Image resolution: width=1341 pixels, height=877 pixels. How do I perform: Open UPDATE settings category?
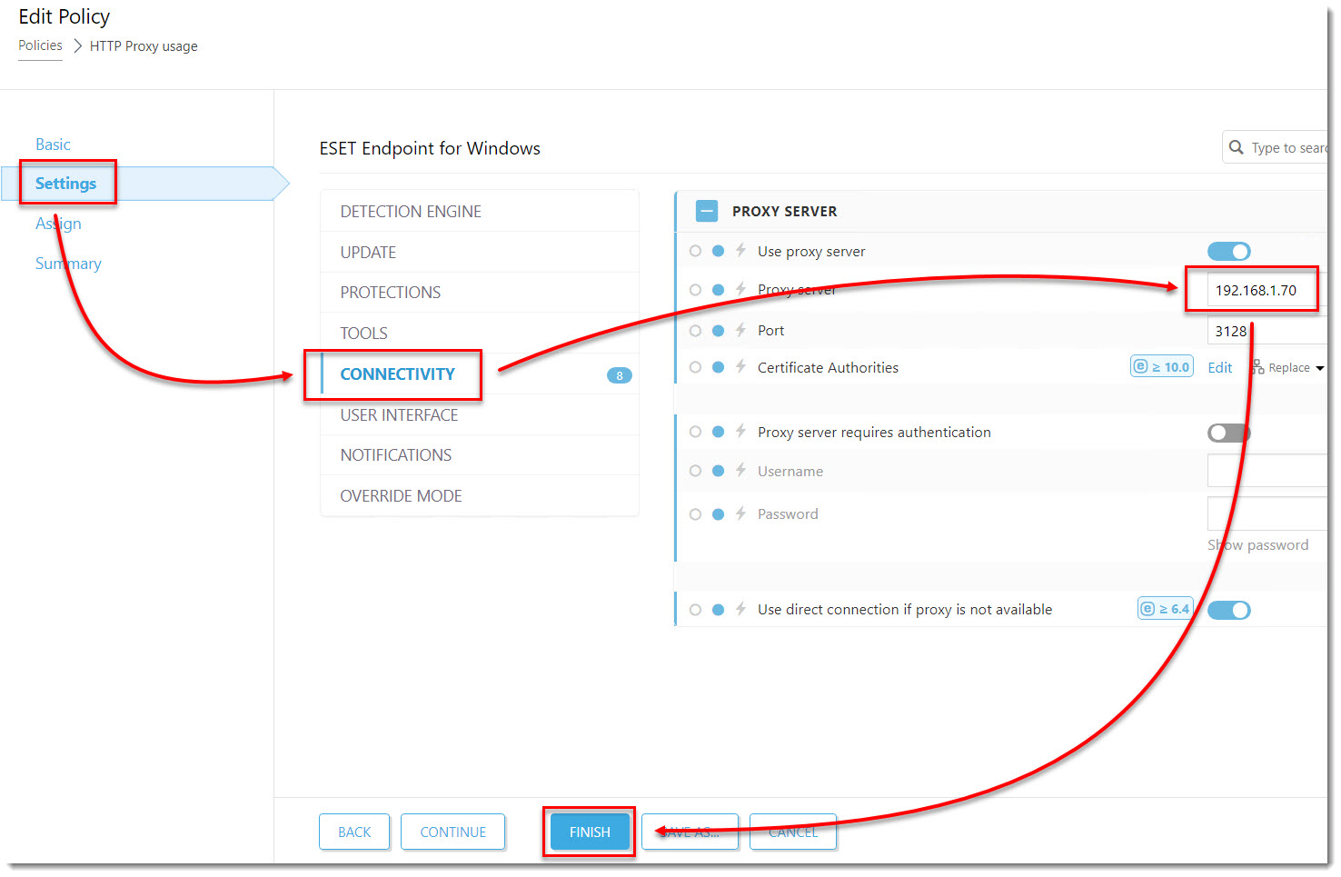[480, 253]
